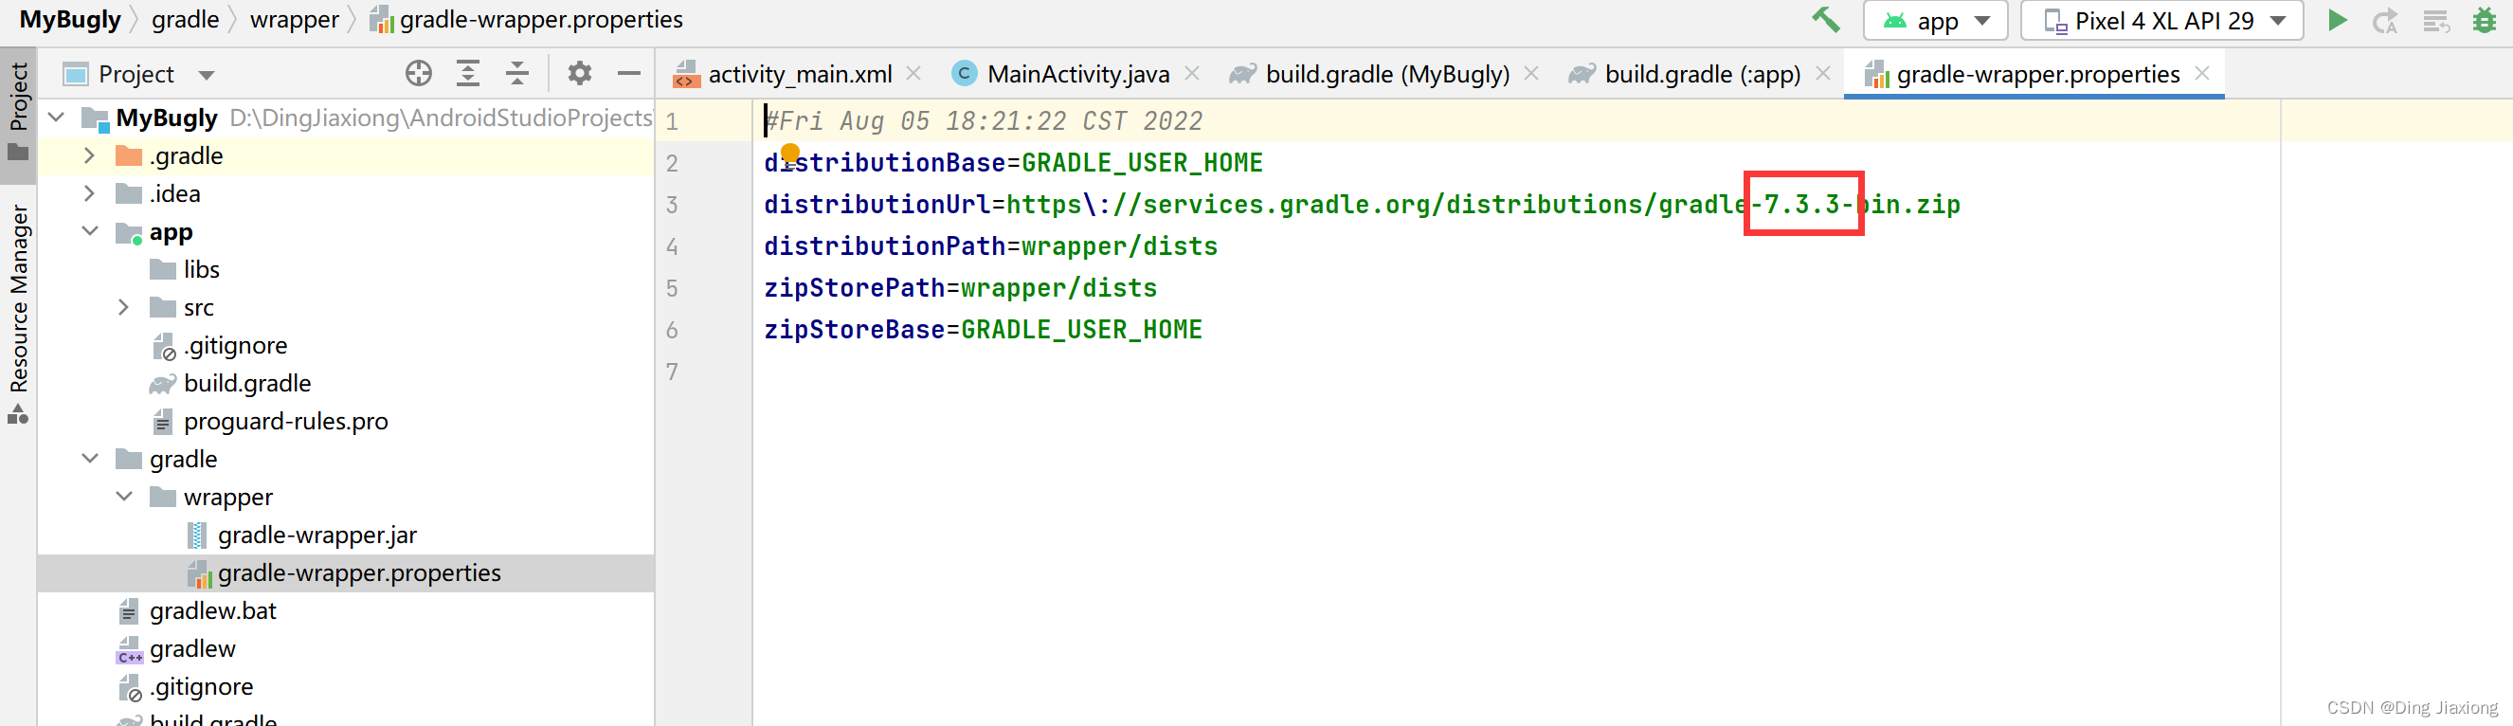The height and width of the screenshot is (726, 2513).
Task: Close the build.gradle (:app) tab
Action: click(1822, 73)
